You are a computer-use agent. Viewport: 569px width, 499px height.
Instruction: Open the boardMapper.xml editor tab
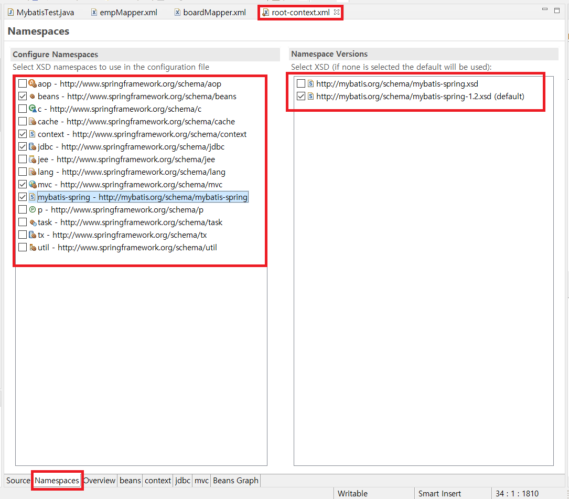coord(211,13)
